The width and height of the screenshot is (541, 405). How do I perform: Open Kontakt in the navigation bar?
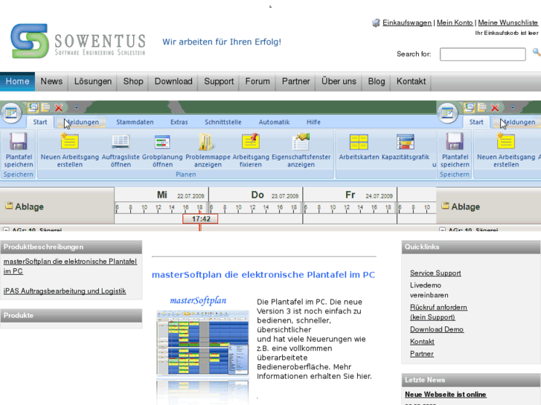[x=411, y=81]
